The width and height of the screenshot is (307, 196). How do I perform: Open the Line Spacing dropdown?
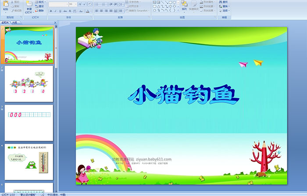point(121,4)
